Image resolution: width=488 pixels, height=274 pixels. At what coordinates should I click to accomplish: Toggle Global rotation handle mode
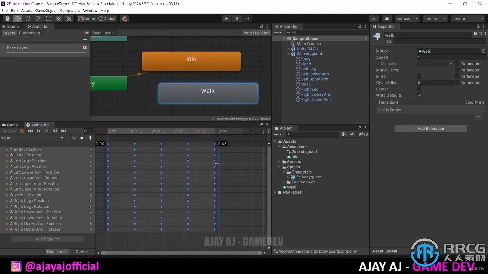tap(107, 19)
